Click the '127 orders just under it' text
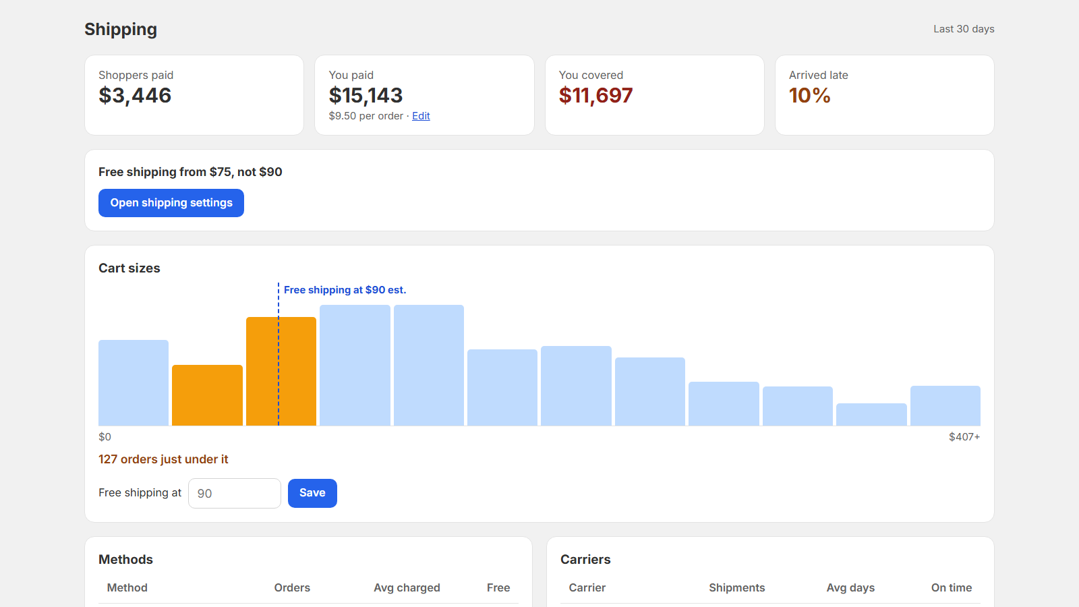 [163, 459]
